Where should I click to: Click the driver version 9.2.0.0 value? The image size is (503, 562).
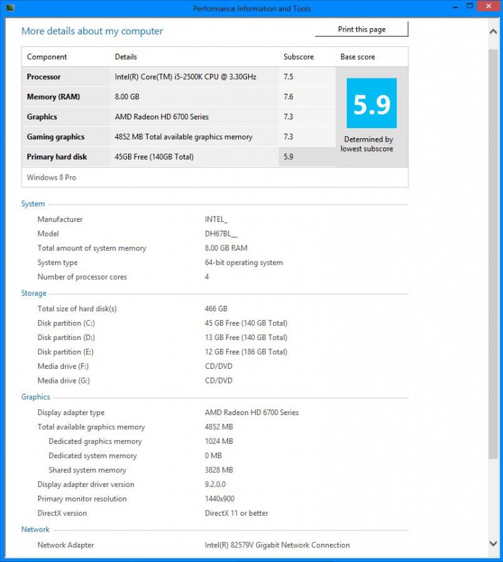[x=215, y=484]
